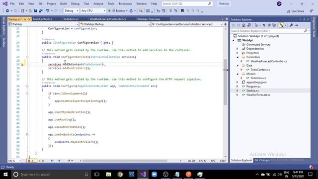The image size is (318, 179).
Task: Switch to the Git Changes tab
Action: pos(262,160)
